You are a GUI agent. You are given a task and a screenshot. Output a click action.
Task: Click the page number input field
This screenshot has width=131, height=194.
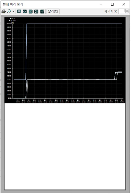pos(122,11)
